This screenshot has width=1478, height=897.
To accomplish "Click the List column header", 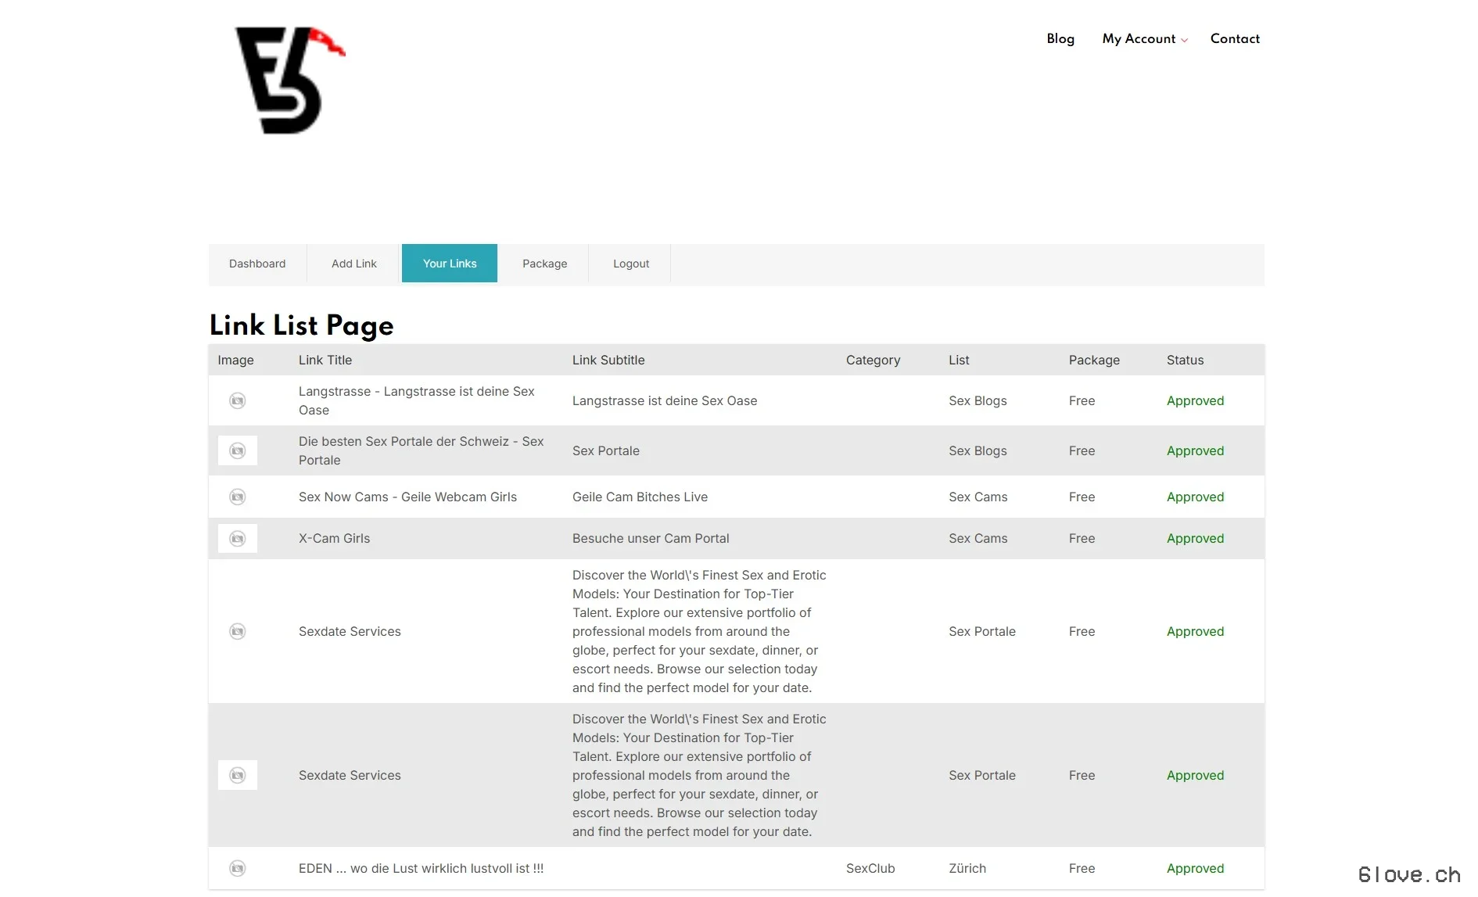I will (959, 360).
